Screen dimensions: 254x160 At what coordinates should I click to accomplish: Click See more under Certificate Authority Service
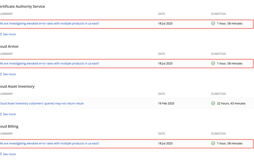point(9,34)
